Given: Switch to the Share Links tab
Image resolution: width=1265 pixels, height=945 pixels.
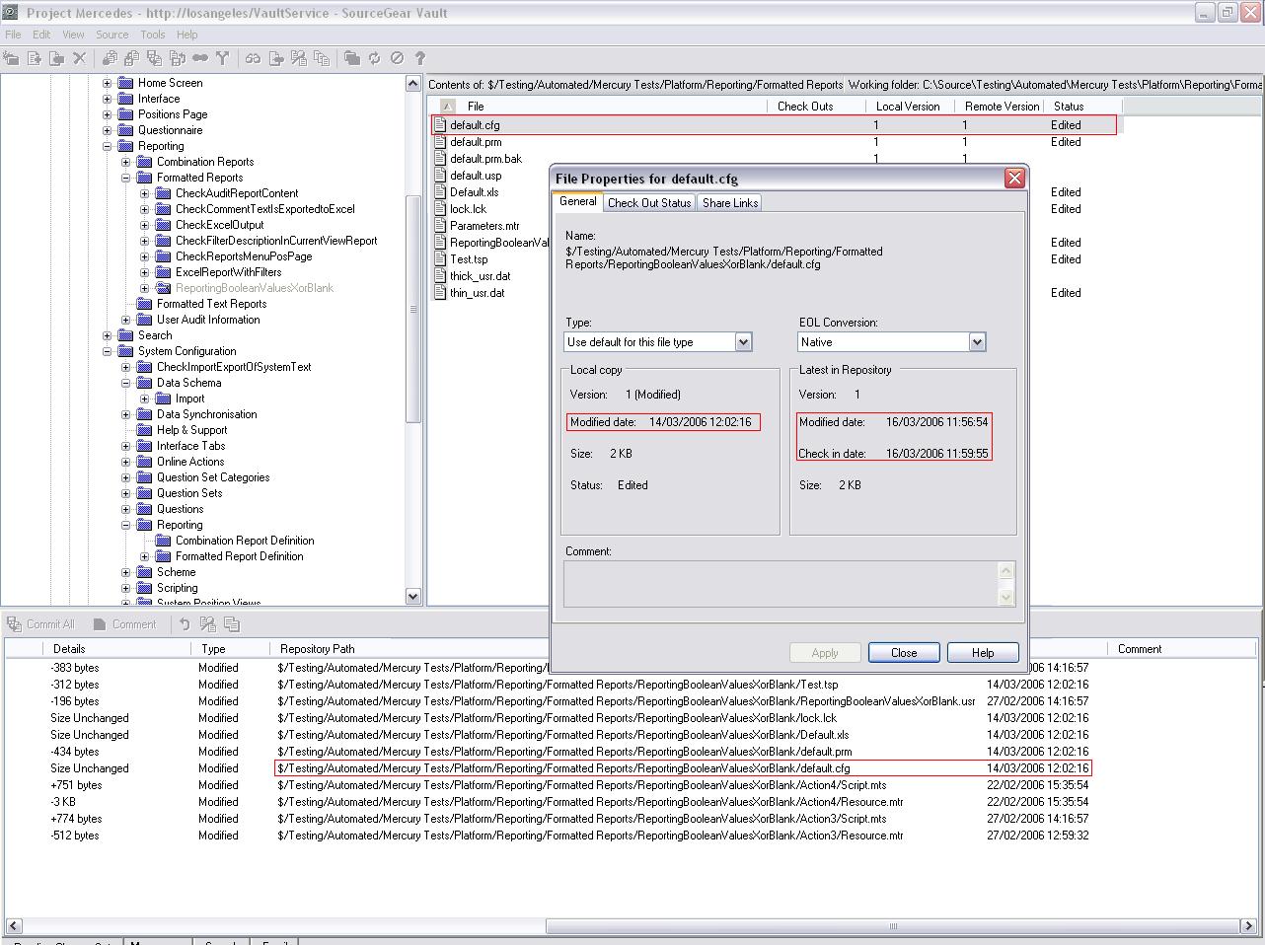Looking at the screenshot, I should coord(730,203).
